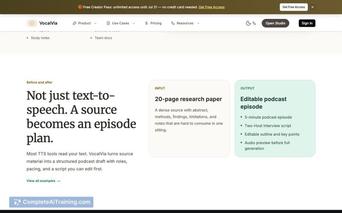Click the link icon beside Resources
Screen dimensions: 342x213
[x=173, y=23]
